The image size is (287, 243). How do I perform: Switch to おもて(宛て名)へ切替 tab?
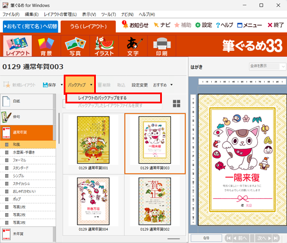pyautogui.click(x=30, y=26)
